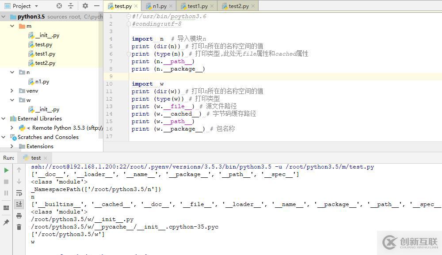Viewport: 442px width, 255px height.
Task: Clear console with trash icon
Action: pos(19,227)
